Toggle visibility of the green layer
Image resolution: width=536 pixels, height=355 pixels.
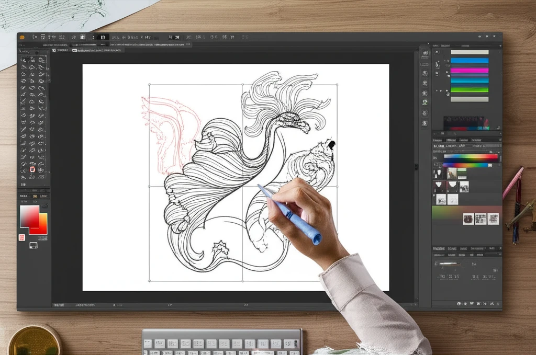tap(446, 90)
